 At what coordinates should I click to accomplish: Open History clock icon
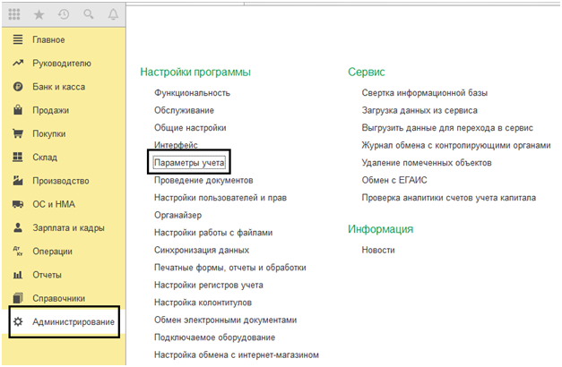pos(62,15)
